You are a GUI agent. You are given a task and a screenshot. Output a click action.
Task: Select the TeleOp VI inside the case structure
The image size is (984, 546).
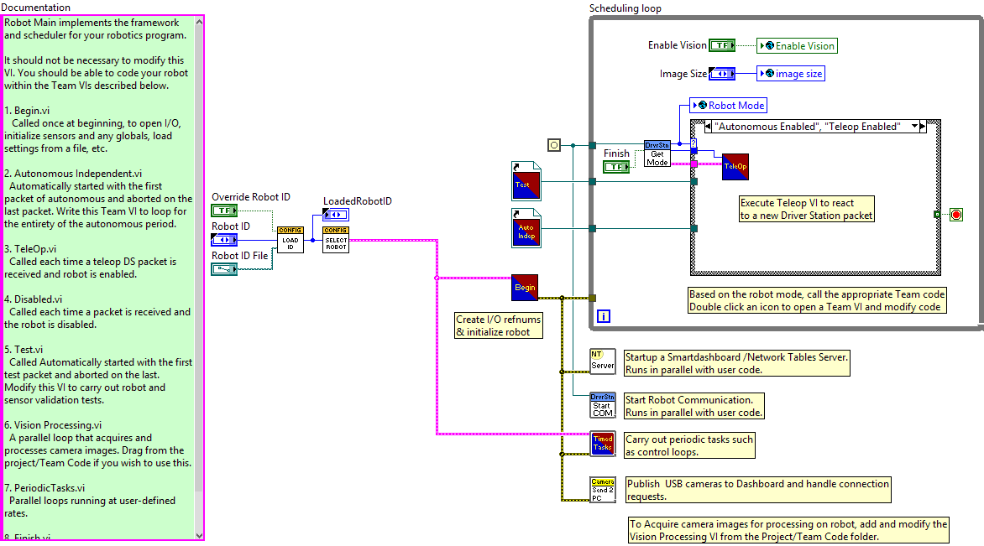[735, 167]
